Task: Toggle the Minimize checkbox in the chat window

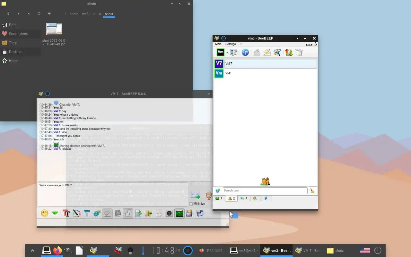Action: click(x=191, y=204)
